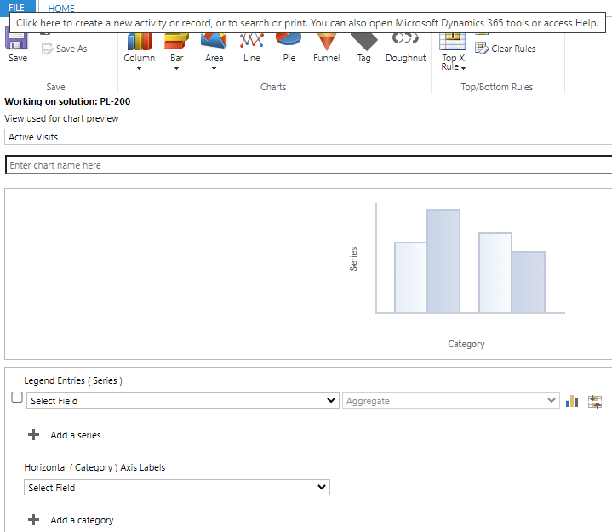
Task: Click the Save As button
Action: tap(65, 49)
